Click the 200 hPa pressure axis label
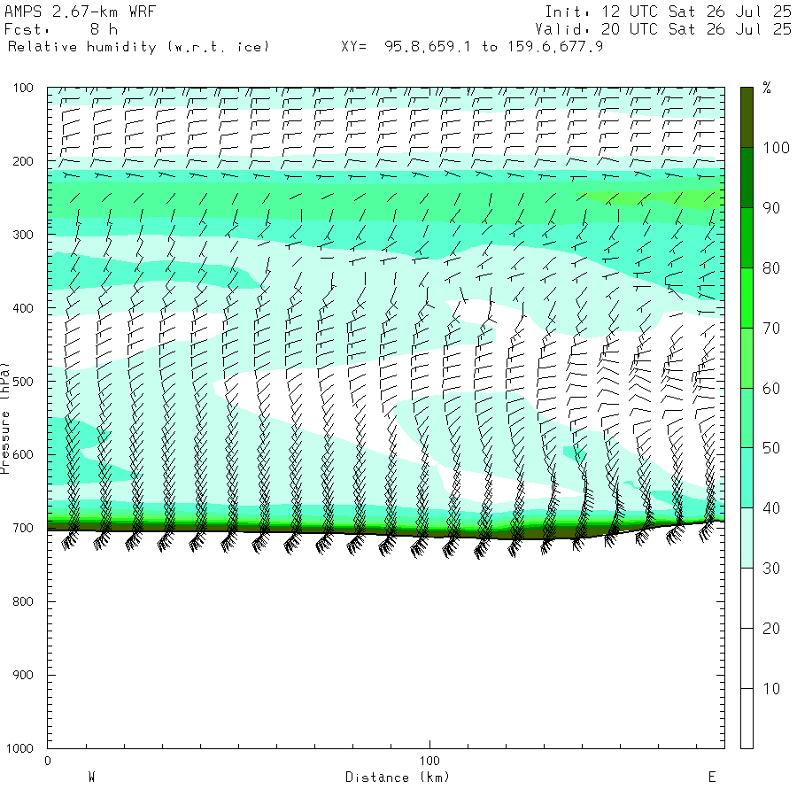Image resolution: width=797 pixels, height=797 pixels. tap(23, 161)
